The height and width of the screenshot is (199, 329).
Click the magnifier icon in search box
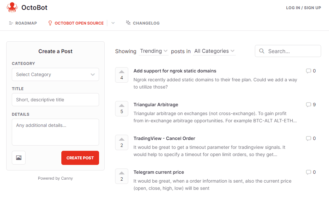click(262, 51)
